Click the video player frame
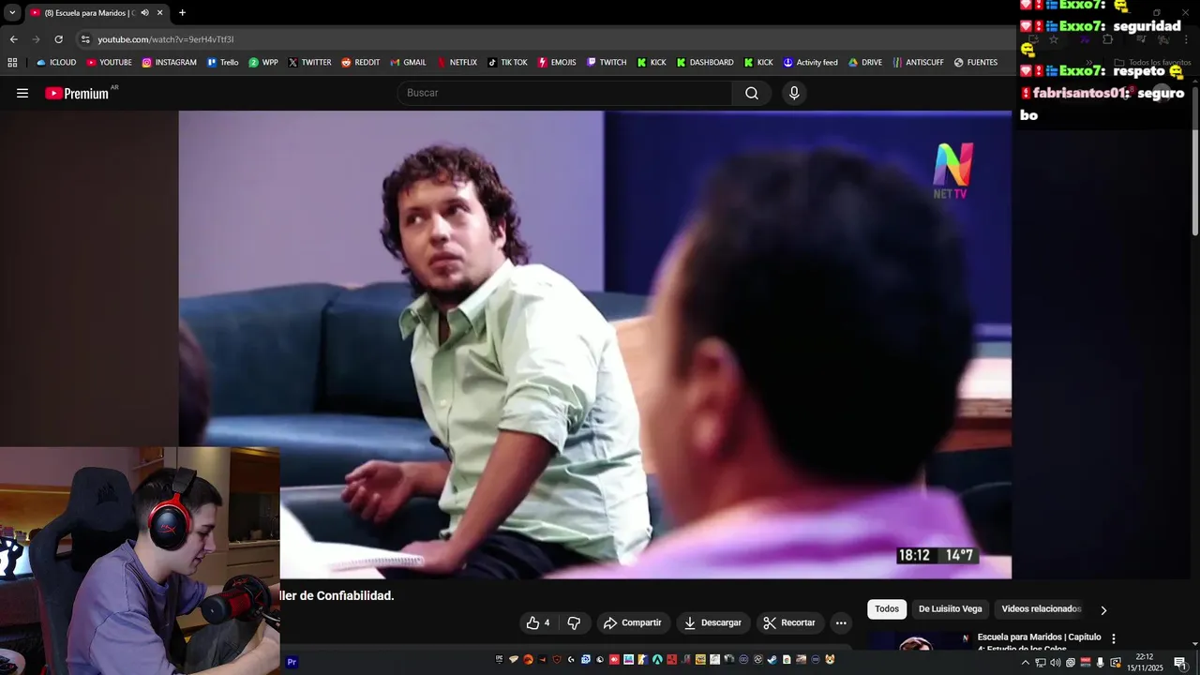Image resolution: width=1200 pixels, height=675 pixels. (x=595, y=345)
